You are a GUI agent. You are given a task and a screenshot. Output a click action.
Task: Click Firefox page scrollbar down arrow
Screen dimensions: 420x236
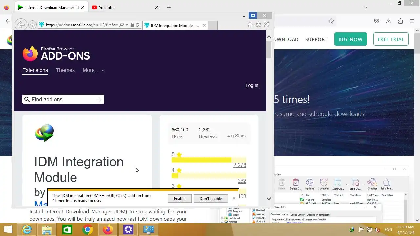coord(417,220)
